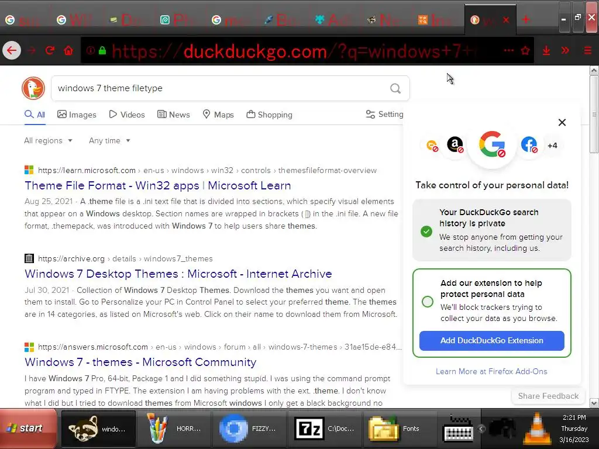Viewport: 599px width, 449px height.
Task: Click the Share Feedback button
Action: click(548, 396)
